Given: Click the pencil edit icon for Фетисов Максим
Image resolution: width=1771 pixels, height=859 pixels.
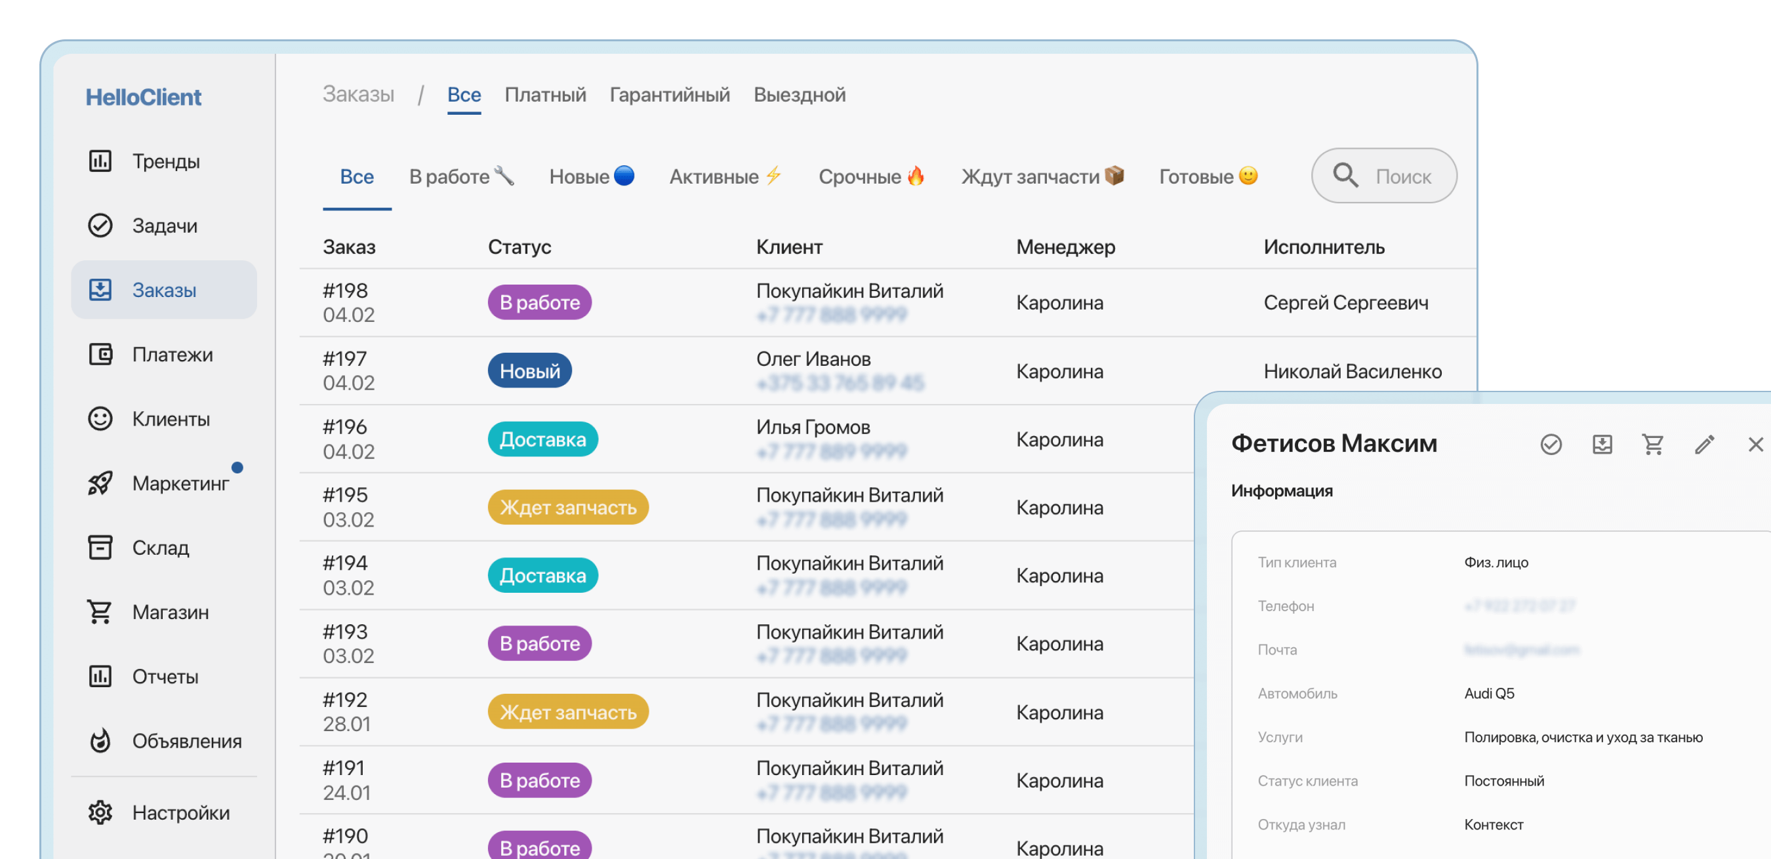Looking at the screenshot, I should (1703, 445).
